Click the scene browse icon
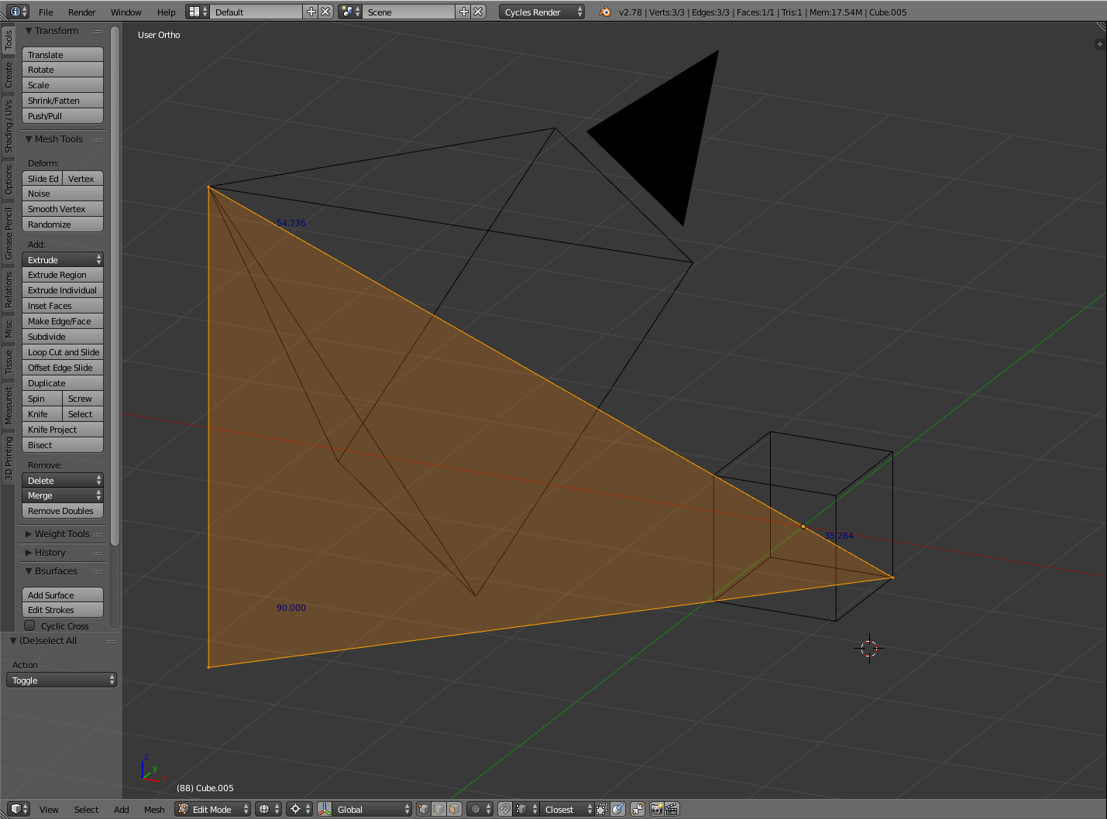Viewport: 1107px width, 819px height. (x=350, y=12)
